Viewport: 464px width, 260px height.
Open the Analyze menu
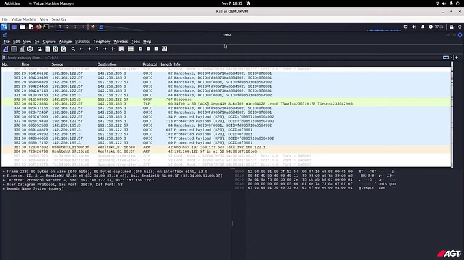(65, 42)
